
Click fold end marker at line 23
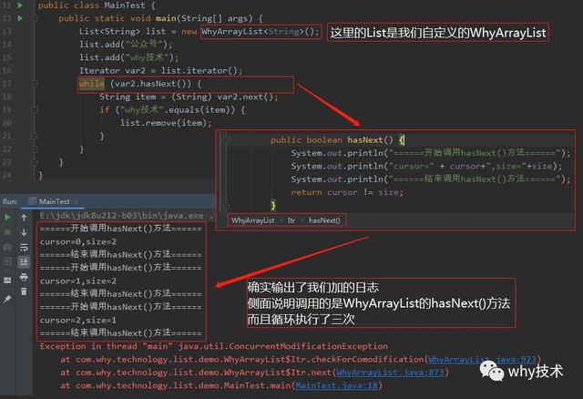pos(35,162)
